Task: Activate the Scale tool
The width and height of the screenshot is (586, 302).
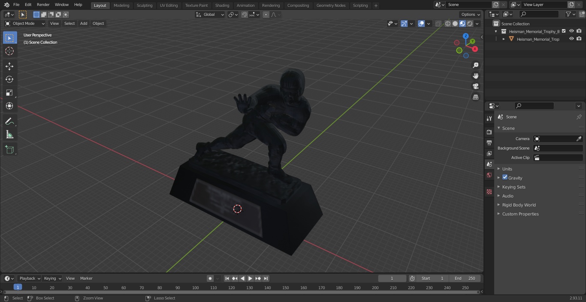Action: click(x=9, y=93)
